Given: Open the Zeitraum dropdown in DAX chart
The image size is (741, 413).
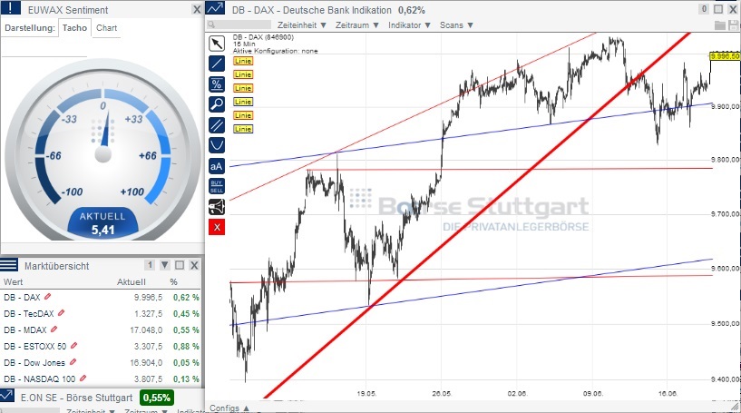Looking at the screenshot, I should 357,25.
